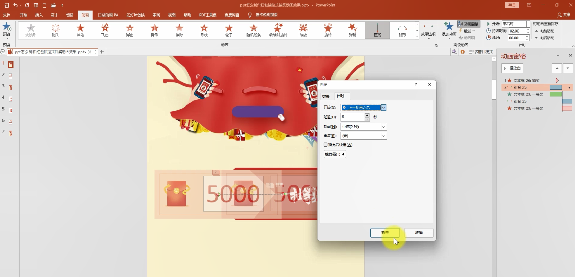Screen dimensions: 575x277
Task: Open the 插入 insert ribbon tab
Action: [39, 15]
